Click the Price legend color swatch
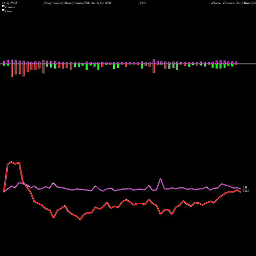 pyautogui.click(x=3, y=11)
